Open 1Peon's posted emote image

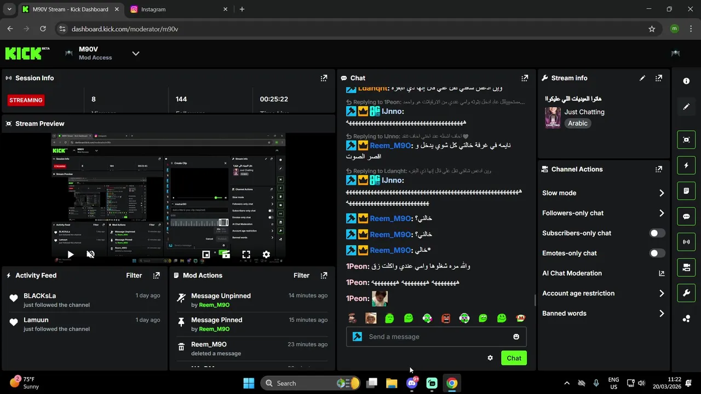pos(380,298)
